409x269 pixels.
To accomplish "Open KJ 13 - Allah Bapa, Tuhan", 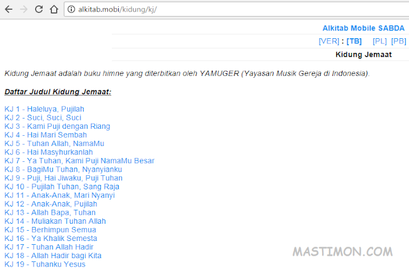I will click(x=50, y=212).
